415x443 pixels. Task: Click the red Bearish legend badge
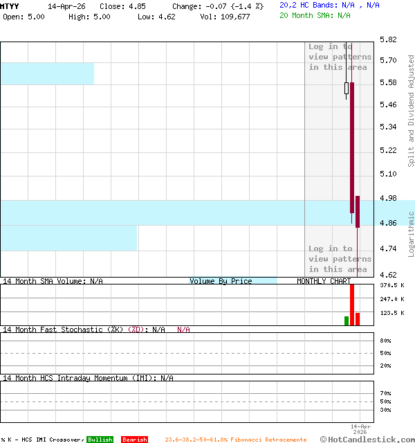click(134, 440)
